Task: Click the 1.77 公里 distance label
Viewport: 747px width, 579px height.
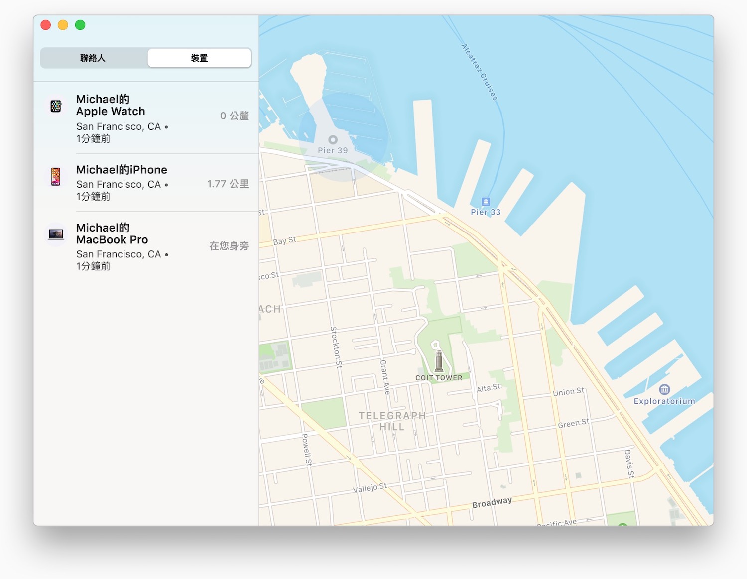Action: coord(228,184)
